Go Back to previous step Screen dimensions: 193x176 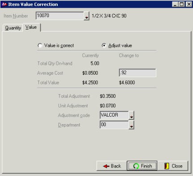click(112, 166)
